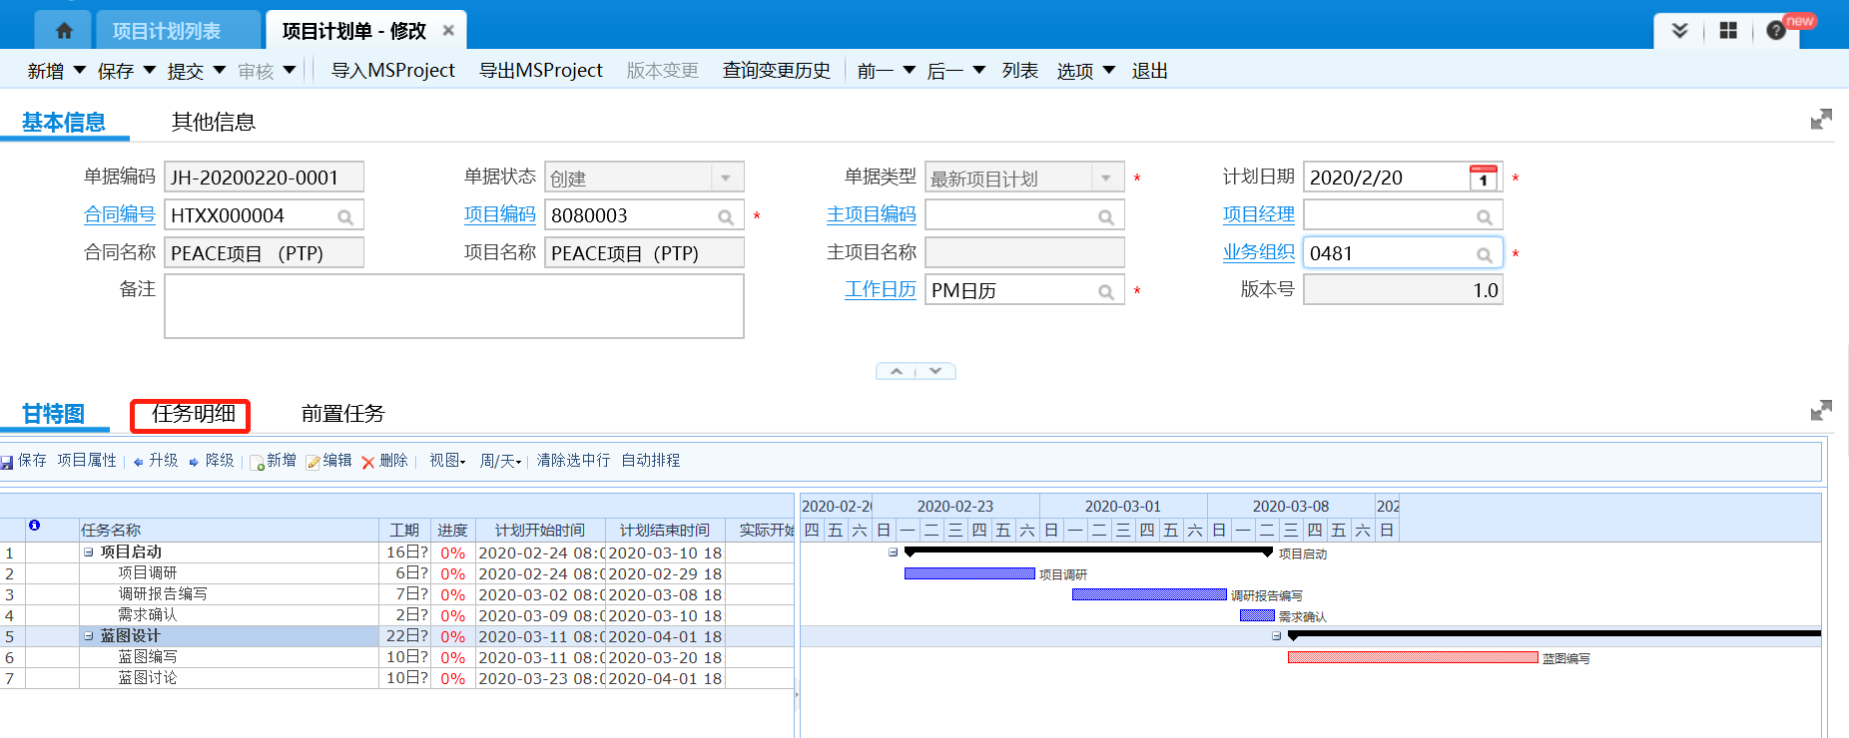Switch to the 其他信息 tab
1849x738 pixels.
click(214, 122)
